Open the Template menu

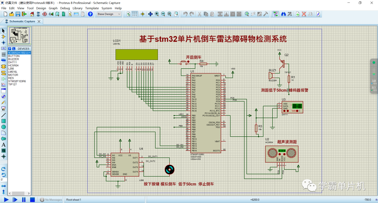point(92,8)
